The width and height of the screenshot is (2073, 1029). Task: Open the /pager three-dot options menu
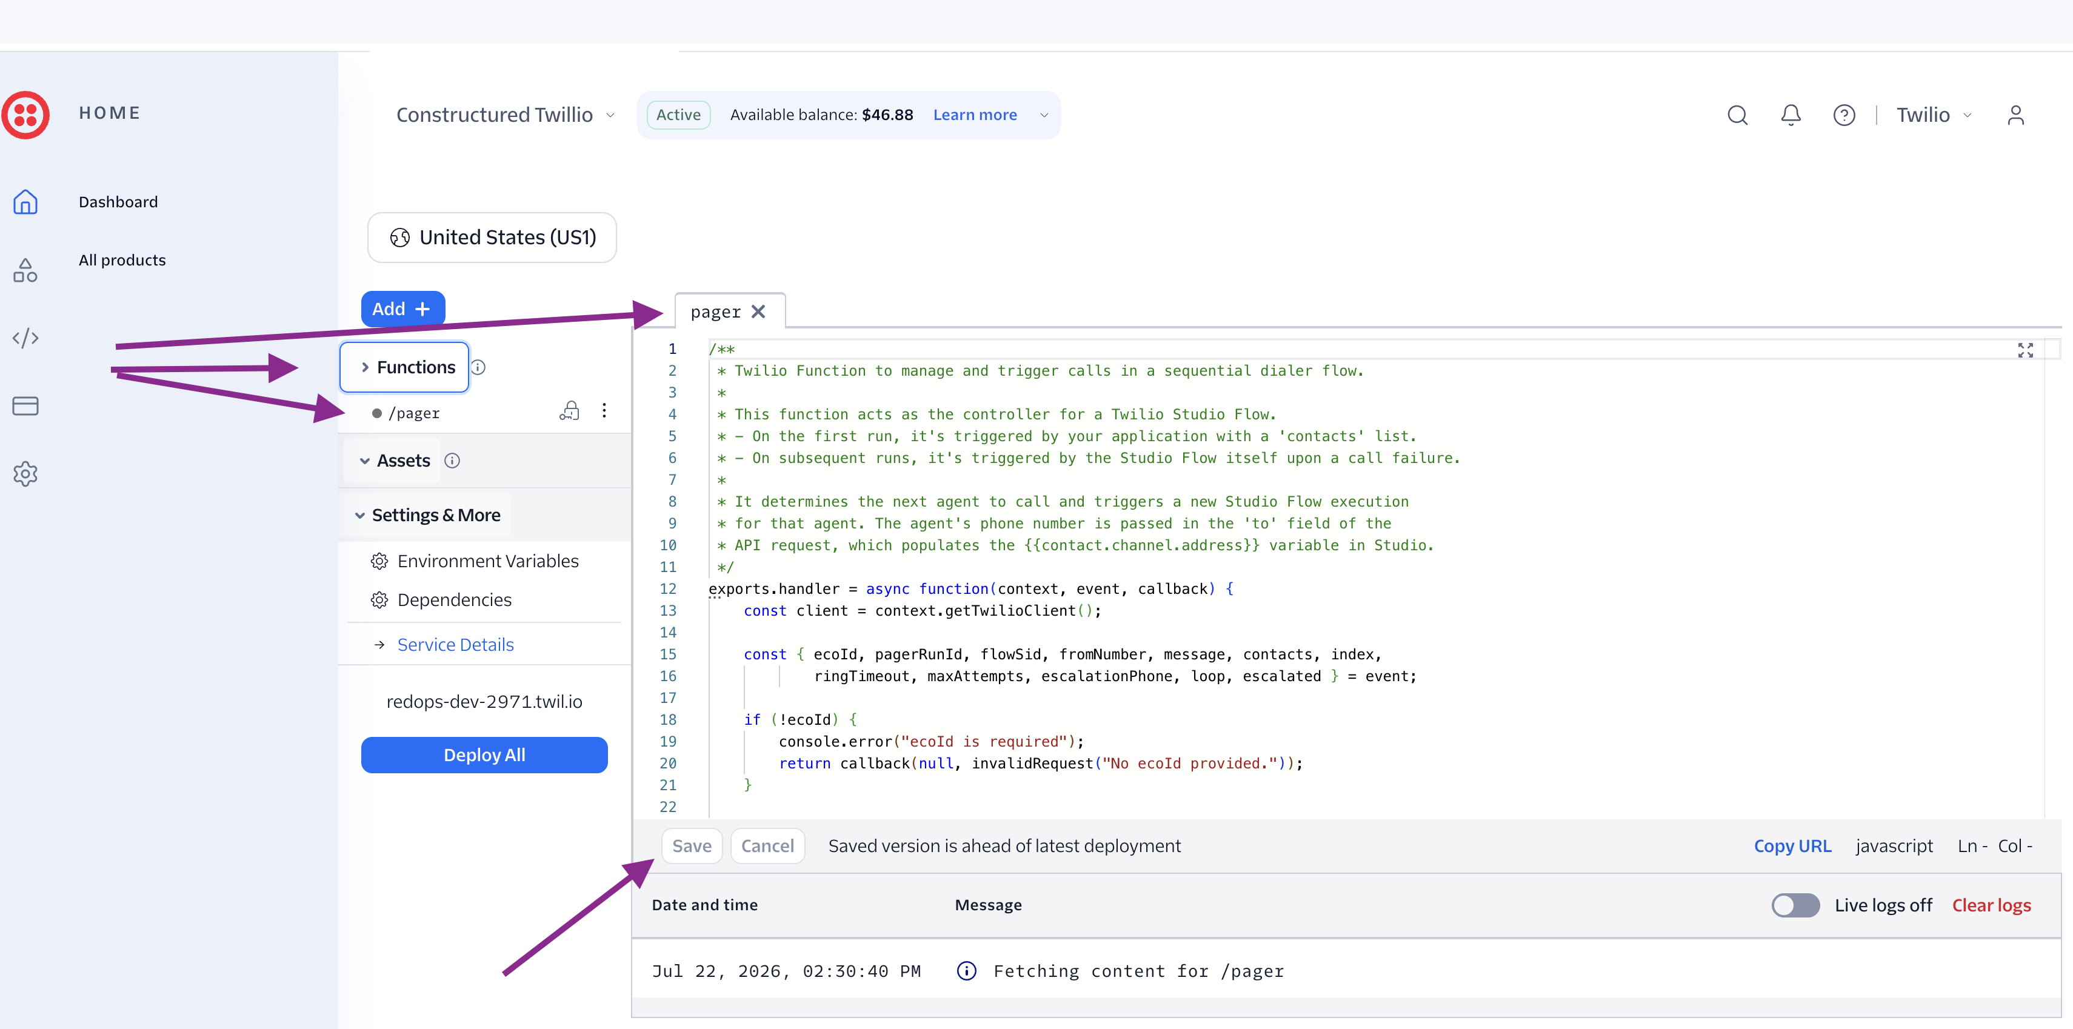[x=604, y=411]
